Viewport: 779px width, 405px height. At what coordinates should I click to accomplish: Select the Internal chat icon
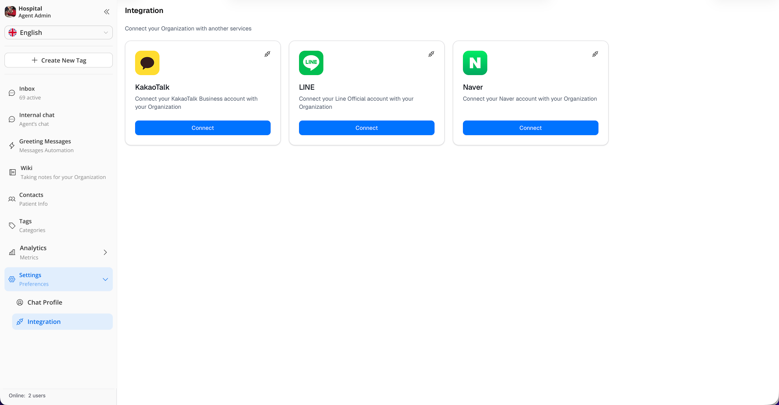point(11,119)
